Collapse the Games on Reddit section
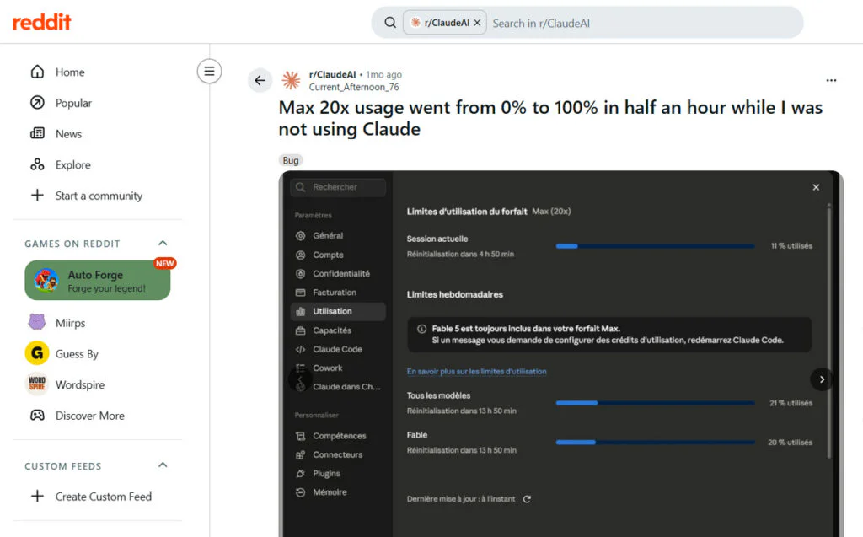This screenshot has height=537, width=863. [x=163, y=244]
